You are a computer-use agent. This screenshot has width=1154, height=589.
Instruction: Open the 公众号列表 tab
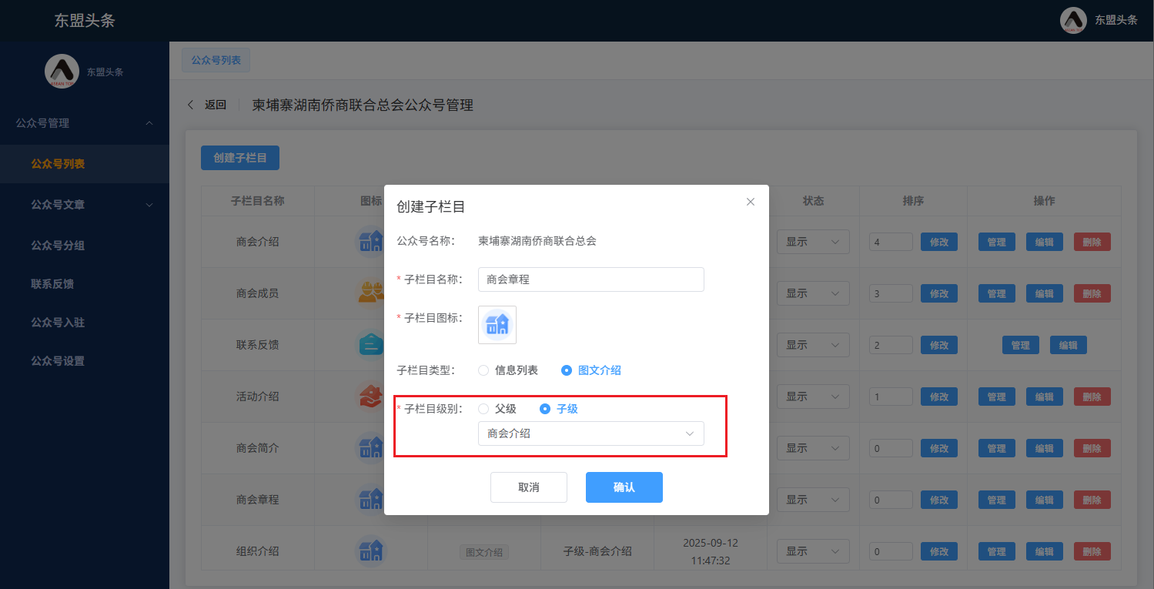click(216, 60)
